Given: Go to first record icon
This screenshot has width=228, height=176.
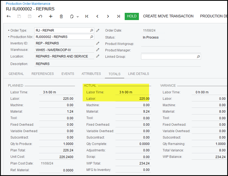Looking at the screenshot, I should click(87, 16).
